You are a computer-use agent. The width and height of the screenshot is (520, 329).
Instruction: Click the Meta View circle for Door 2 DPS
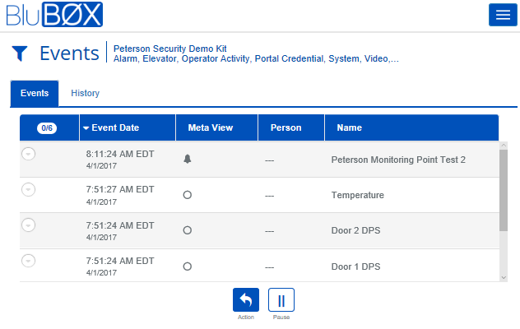187,230
